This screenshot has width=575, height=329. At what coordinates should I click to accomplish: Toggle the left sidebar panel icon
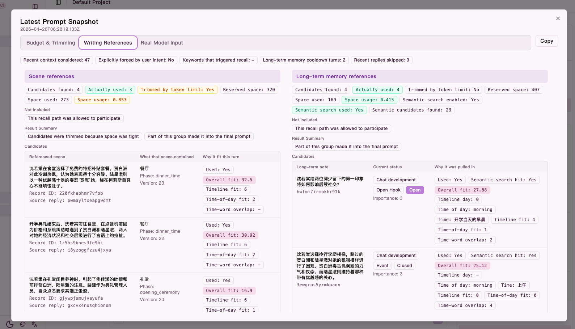click(35, 6)
